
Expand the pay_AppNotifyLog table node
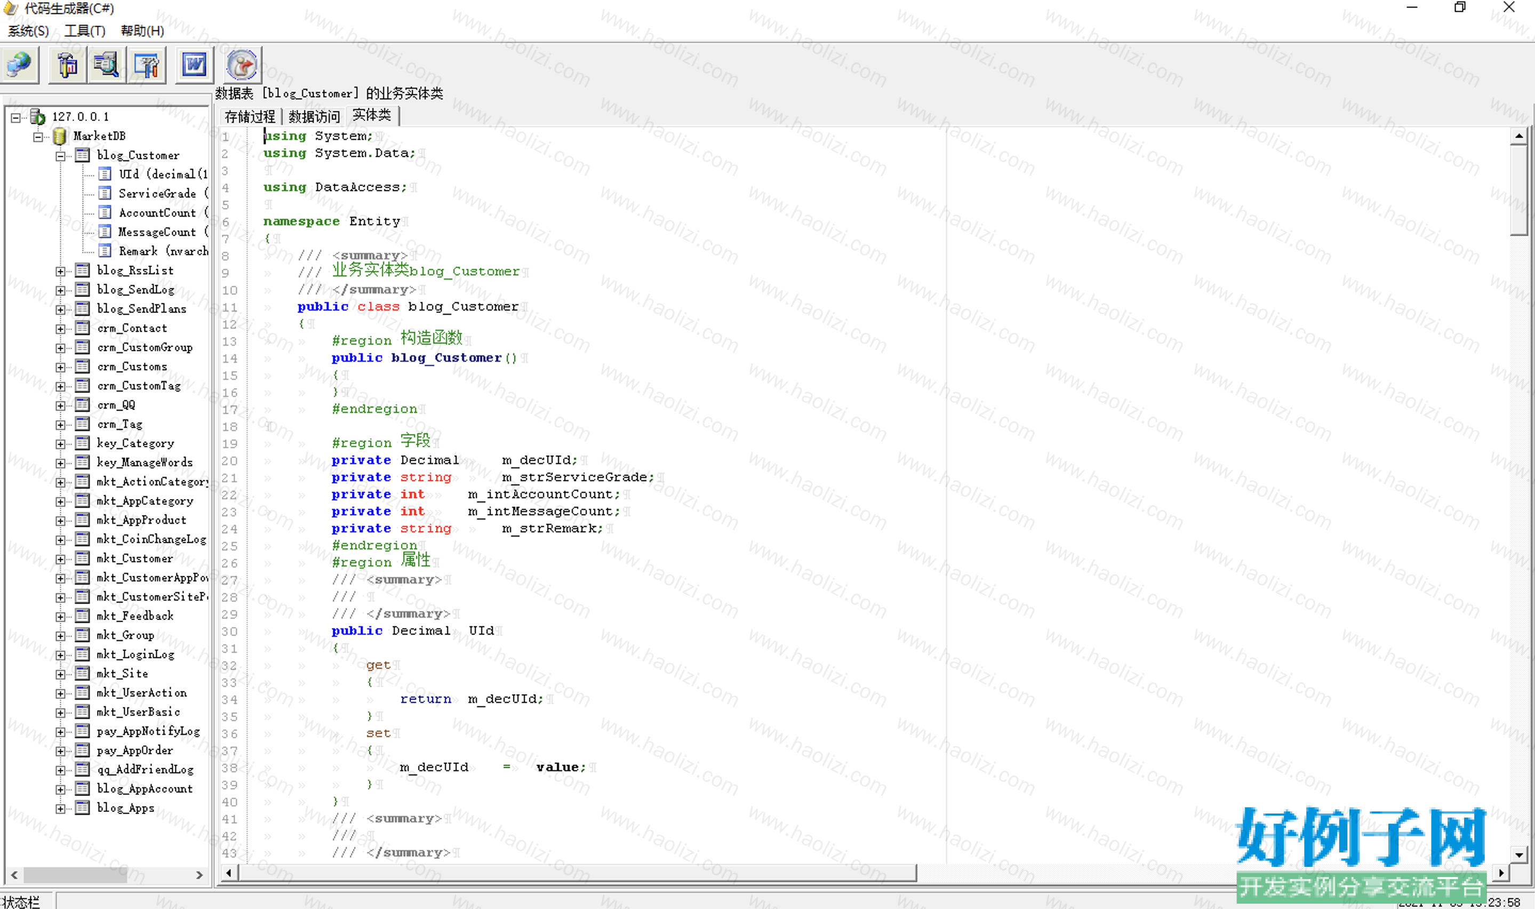pyautogui.click(x=60, y=732)
